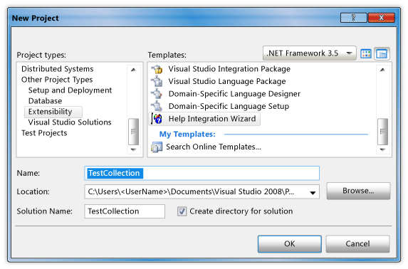Click Project types scrollbar up arrow

[x=133, y=70]
